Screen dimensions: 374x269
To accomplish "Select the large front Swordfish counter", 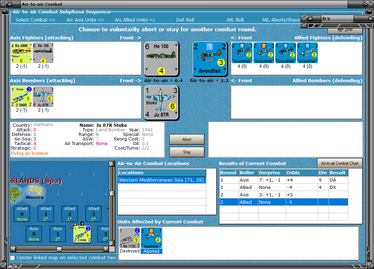I will (209, 58).
